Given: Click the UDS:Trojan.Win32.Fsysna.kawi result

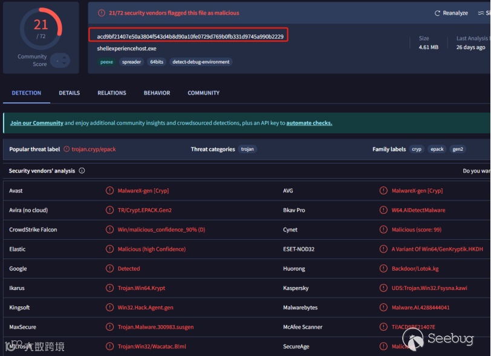Looking at the screenshot, I should point(429,288).
